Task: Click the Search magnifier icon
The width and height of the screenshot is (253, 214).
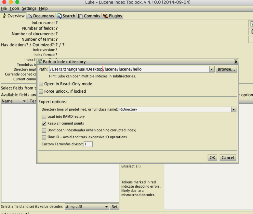Action: tap(60, 16)
